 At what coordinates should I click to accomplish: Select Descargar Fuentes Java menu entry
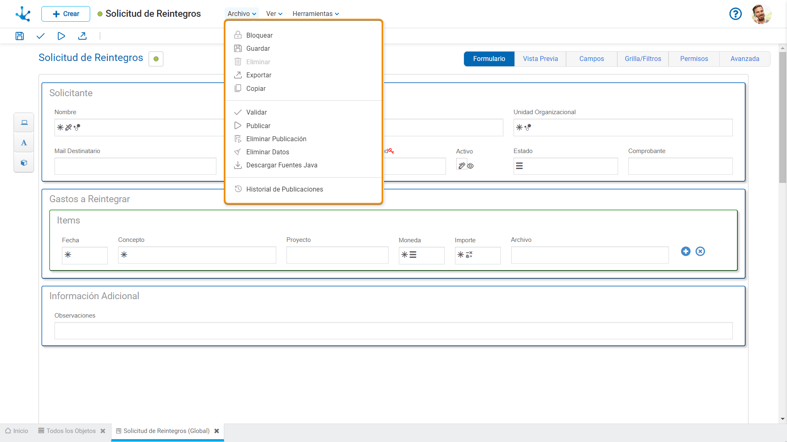pyautogui.click(x=303, y=165)
